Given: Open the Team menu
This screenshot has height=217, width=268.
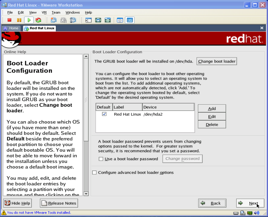Looking at the screenshot, I should (x=56, y=13).
